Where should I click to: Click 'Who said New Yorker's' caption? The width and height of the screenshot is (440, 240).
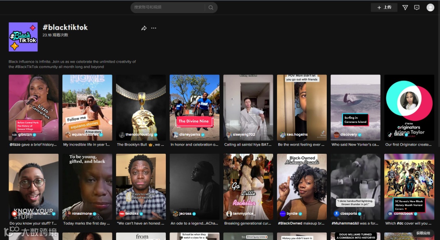[x=355, y=144]
